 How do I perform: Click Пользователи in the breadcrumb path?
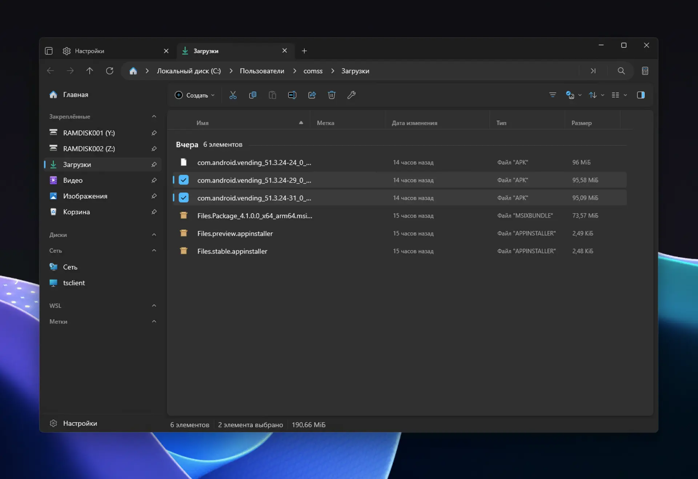tap(262, 71)
